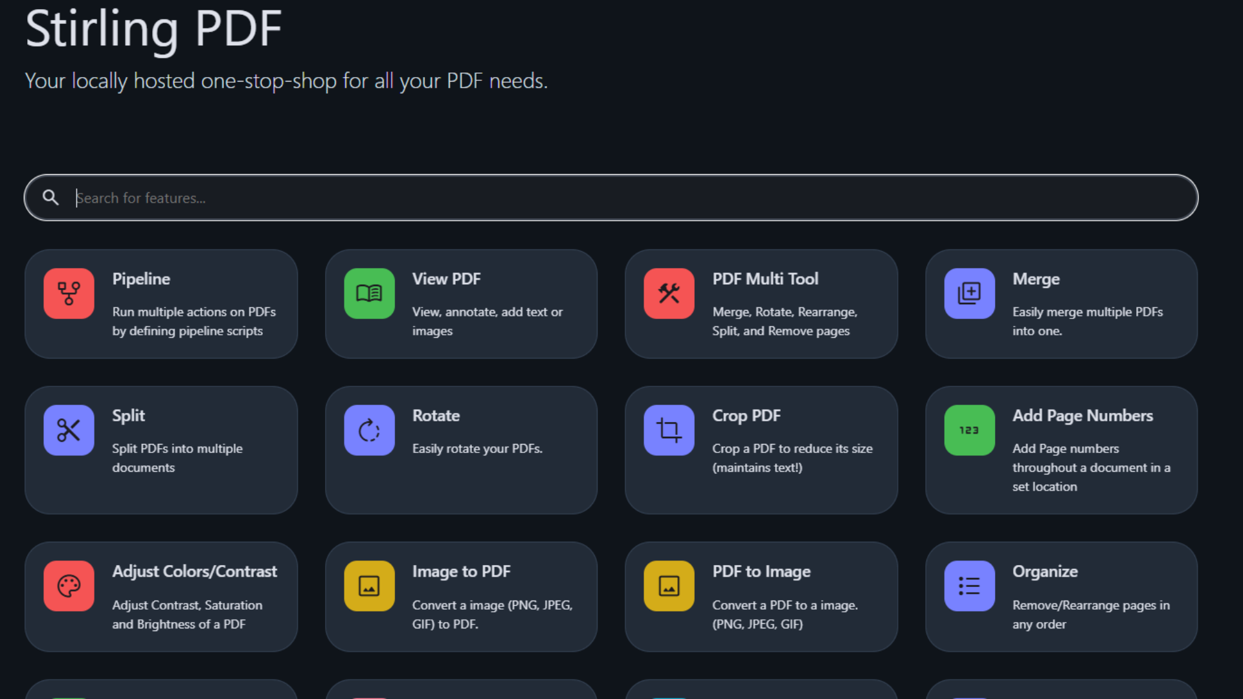Click the Organize list icon
Viewport: 1243px width, 699px height.
[969, 586]
